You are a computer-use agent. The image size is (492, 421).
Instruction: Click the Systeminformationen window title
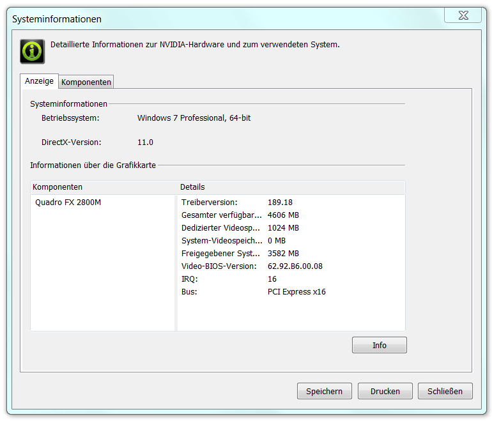tap(57, 19)
